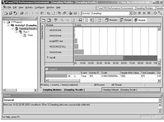Close the Output panel

click(x=161, y=95)
